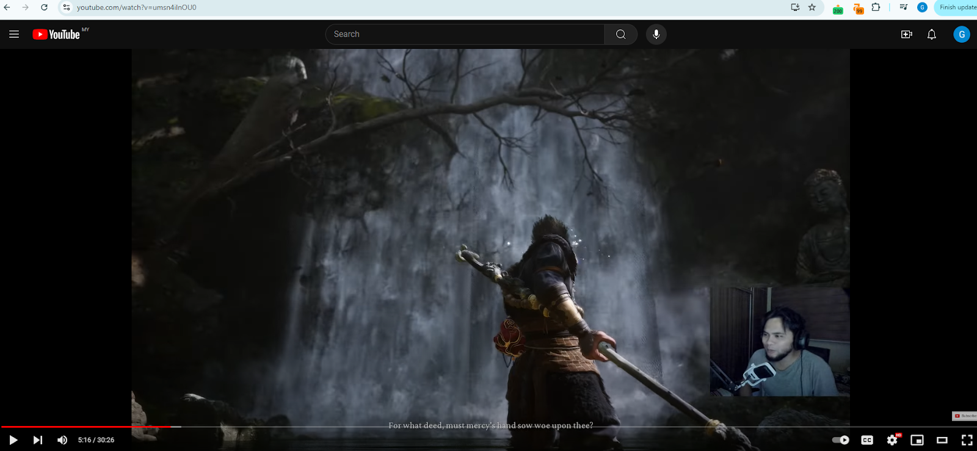Skip to the next video
The width and height of the screenshot is (977, 451).
coord(38,440)
